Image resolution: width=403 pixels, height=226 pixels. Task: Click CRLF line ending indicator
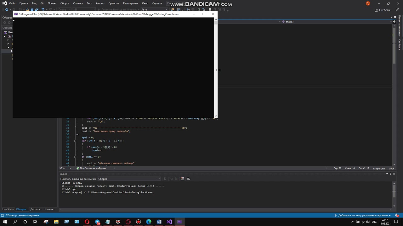tap(391, 169)
